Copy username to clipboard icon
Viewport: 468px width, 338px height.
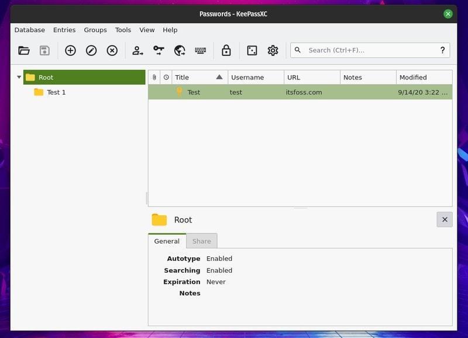point(137,51)
